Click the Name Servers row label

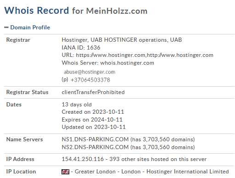tap(24, 139)
